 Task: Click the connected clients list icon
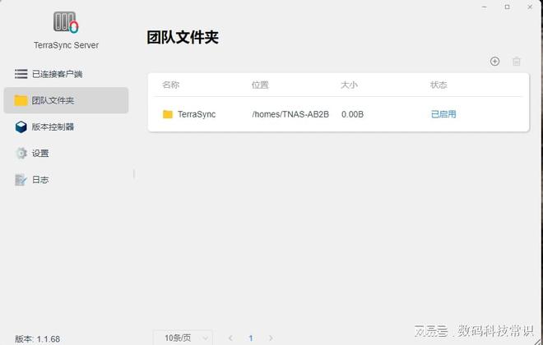point(21,74)
